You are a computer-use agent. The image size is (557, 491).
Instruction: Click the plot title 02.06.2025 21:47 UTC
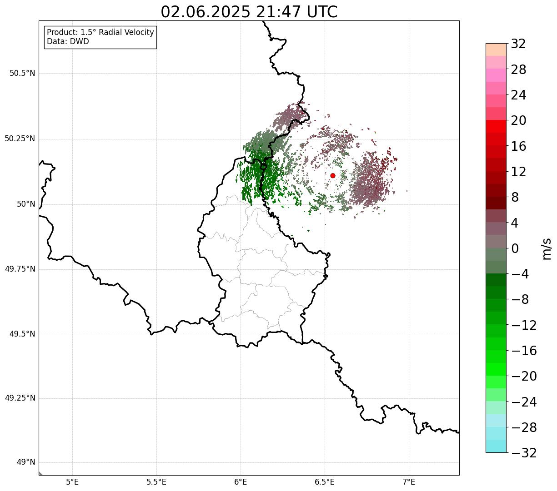tap(249, 12)
